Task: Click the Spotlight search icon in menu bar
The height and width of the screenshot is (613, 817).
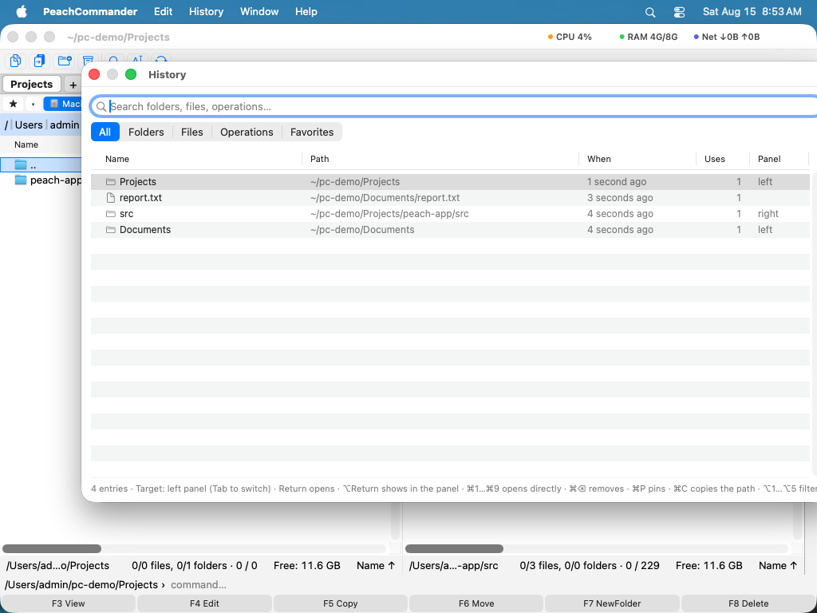Action: (649, 12)
